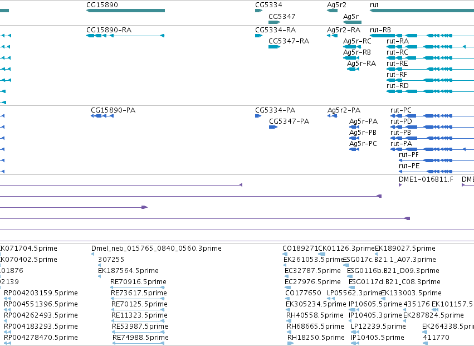
Task: Select the RE74988.5prime EST label
Action: [x=140, y=338]
